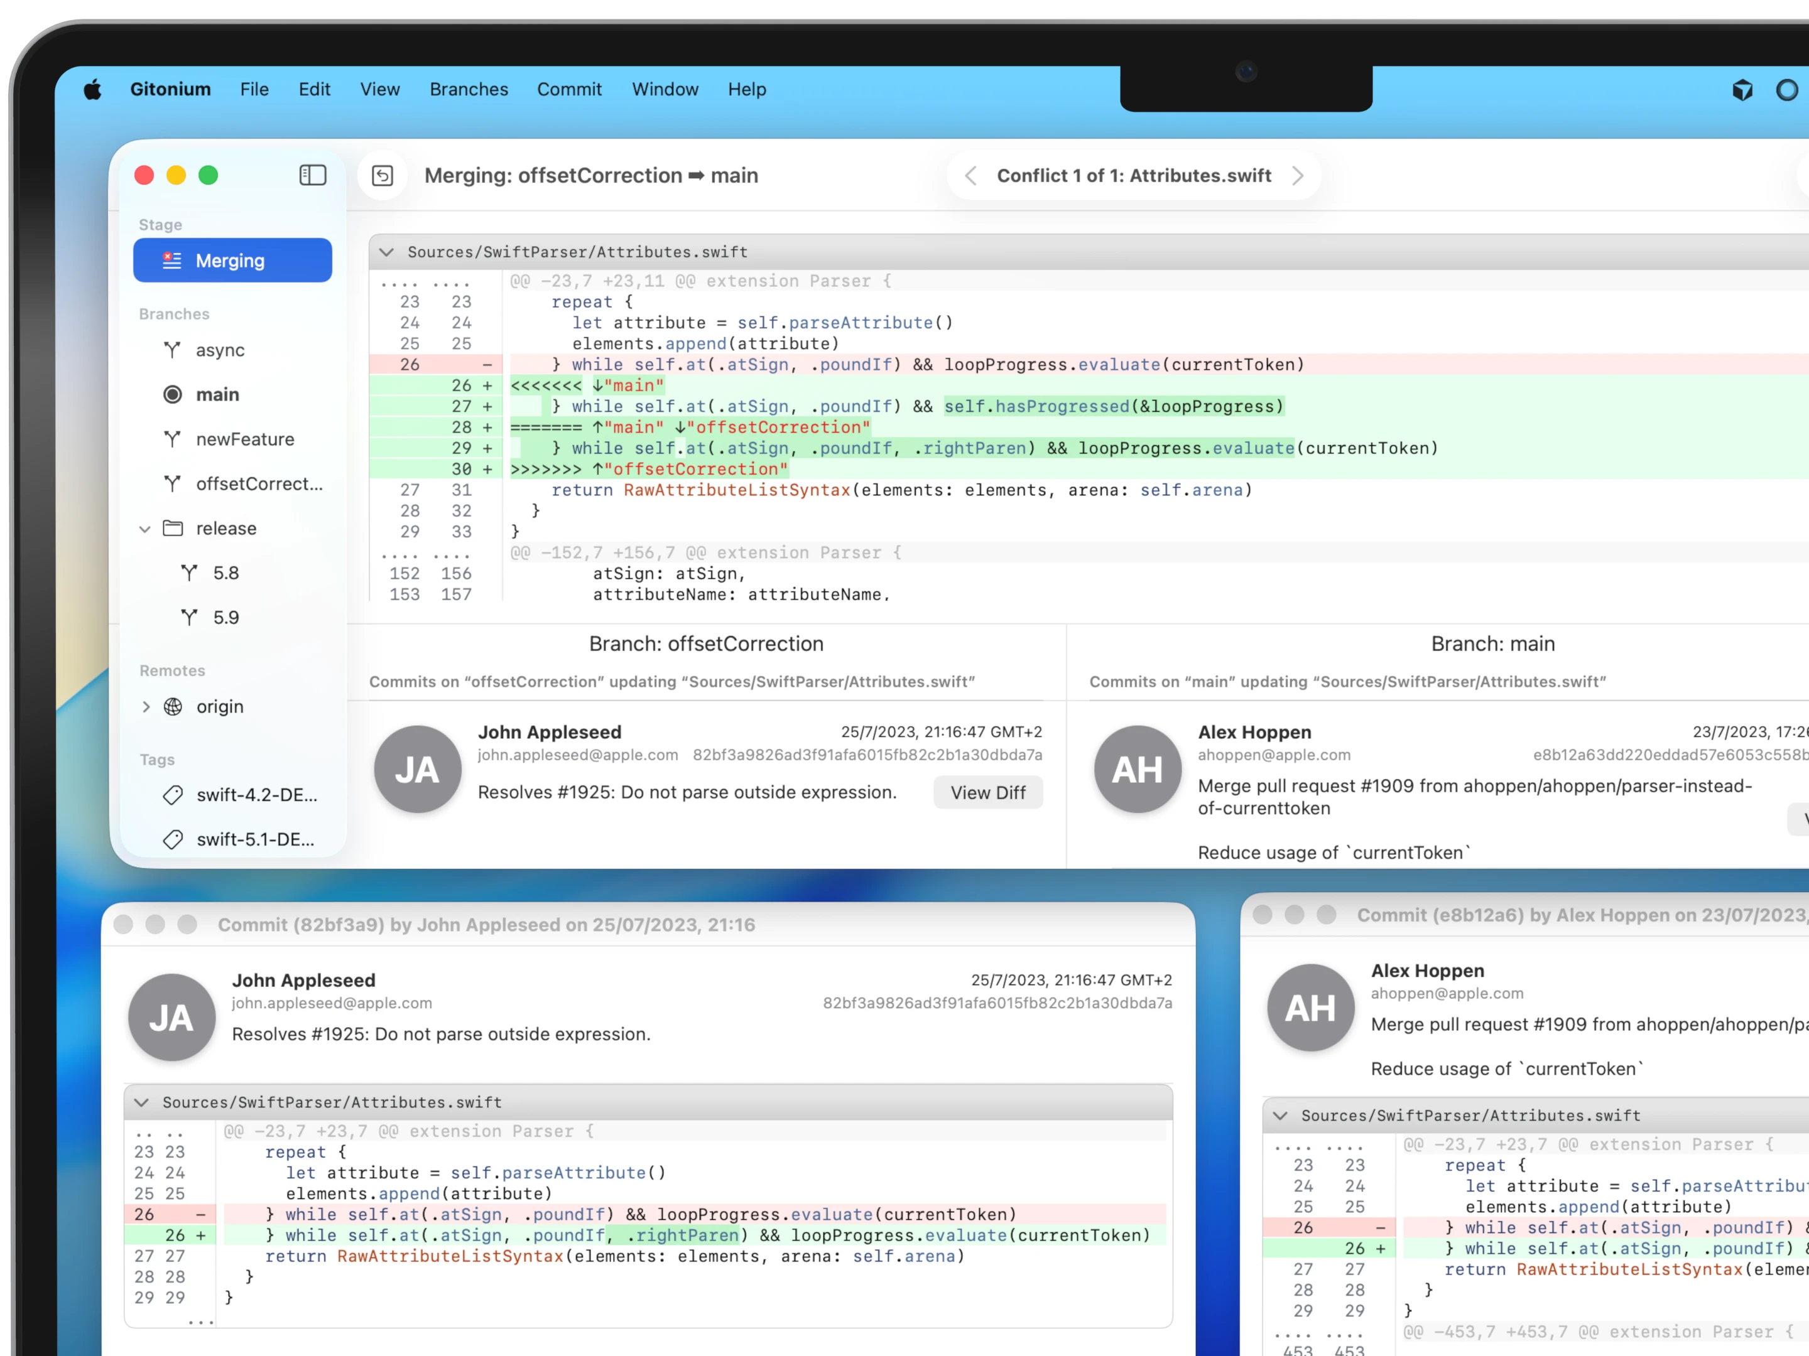
Task: Open the Commit menu
Action: (x=569, y=89)
